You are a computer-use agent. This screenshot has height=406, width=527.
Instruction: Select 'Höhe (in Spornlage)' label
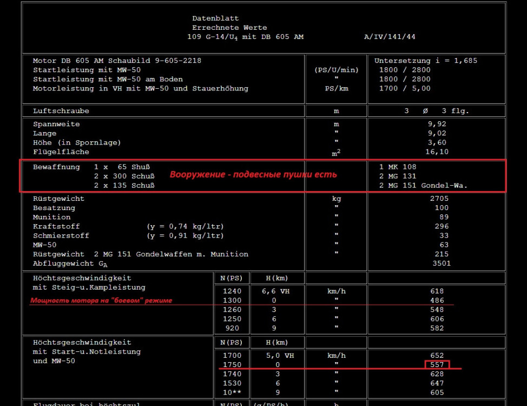click(x=77, y=142)
